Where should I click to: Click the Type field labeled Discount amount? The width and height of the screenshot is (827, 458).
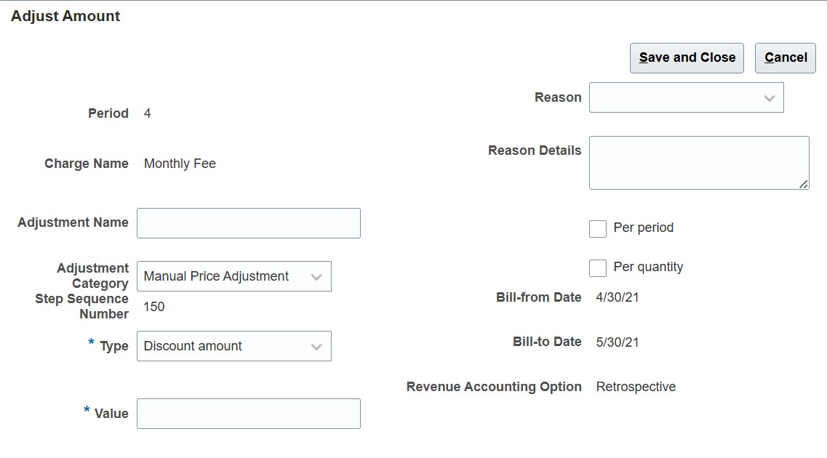[x=234, y=346]
